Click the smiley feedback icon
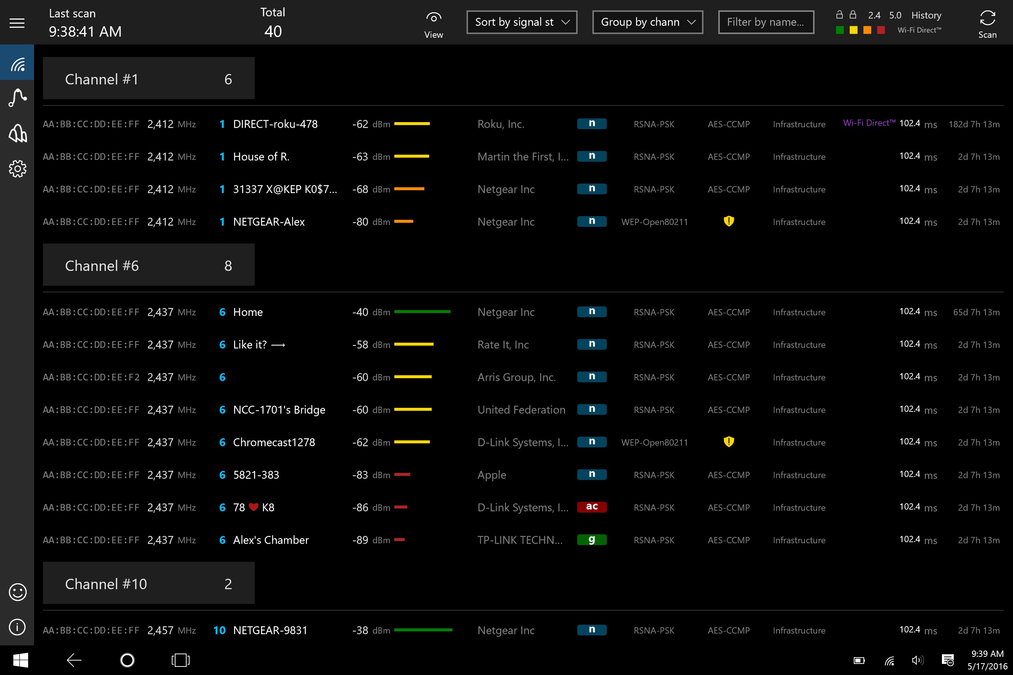 coord(17,592)
